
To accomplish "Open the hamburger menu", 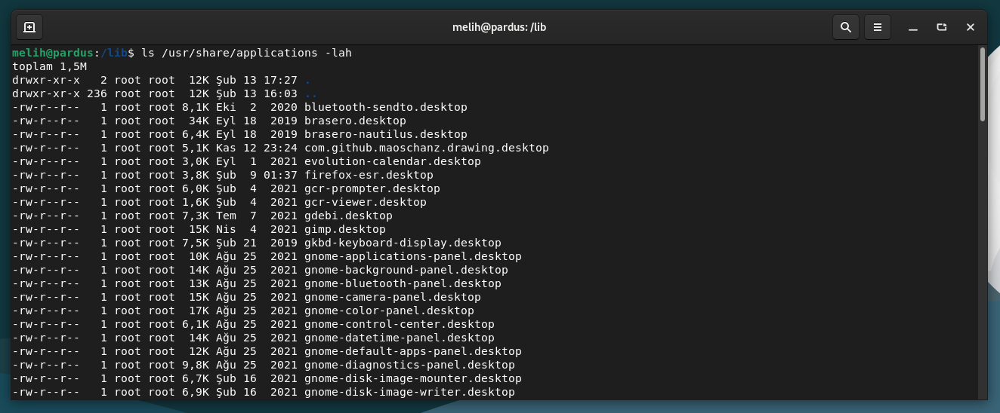I will (878, 27).
